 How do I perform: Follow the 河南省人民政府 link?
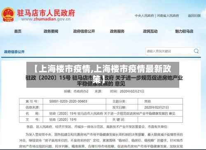[168, 16]
